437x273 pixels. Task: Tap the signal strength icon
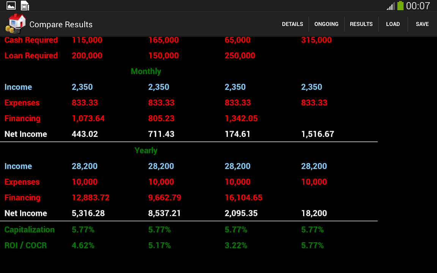(390, 6)
